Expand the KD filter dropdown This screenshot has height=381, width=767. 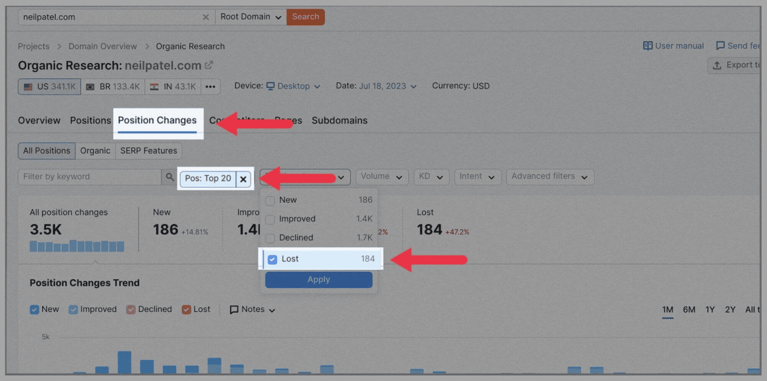point(431,177)
